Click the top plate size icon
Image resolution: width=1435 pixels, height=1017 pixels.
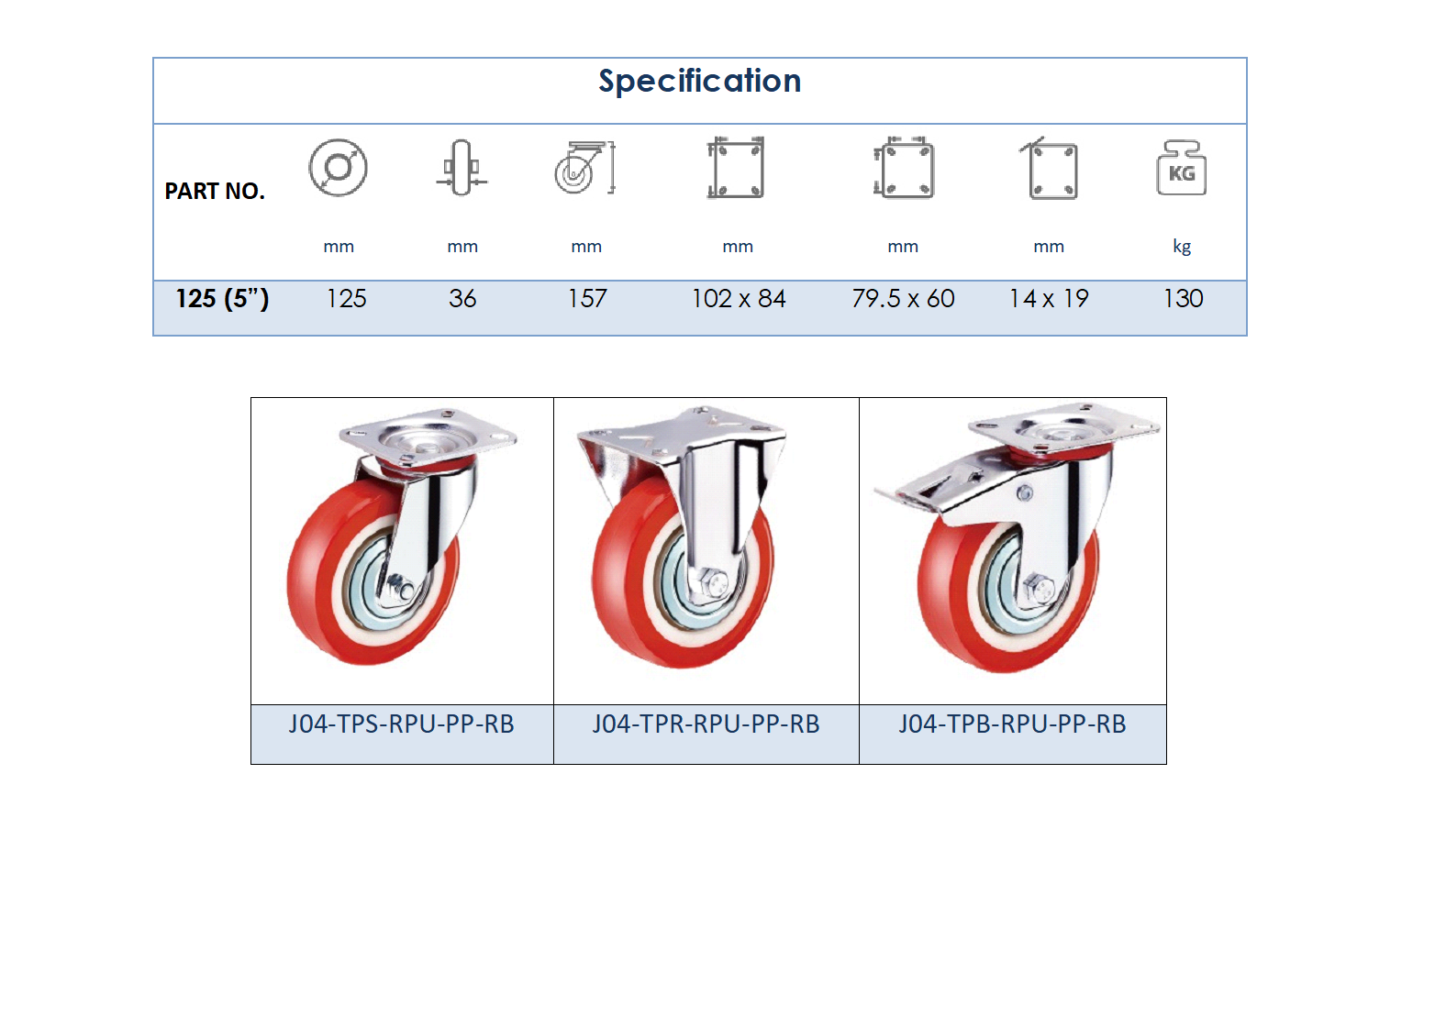click(x=736, y=168)
